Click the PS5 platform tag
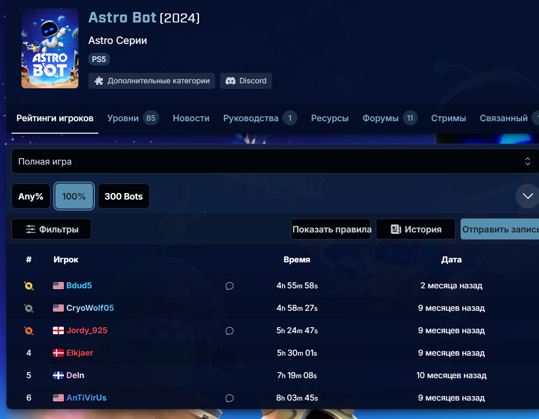 [x=99, y=59]
